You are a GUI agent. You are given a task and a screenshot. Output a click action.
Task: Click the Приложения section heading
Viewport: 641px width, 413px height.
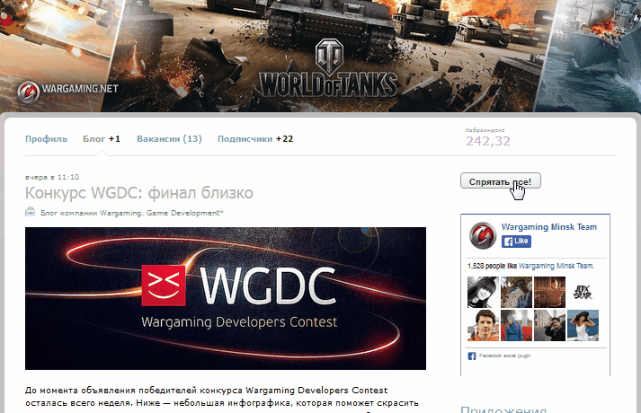(x=503, y=409)
